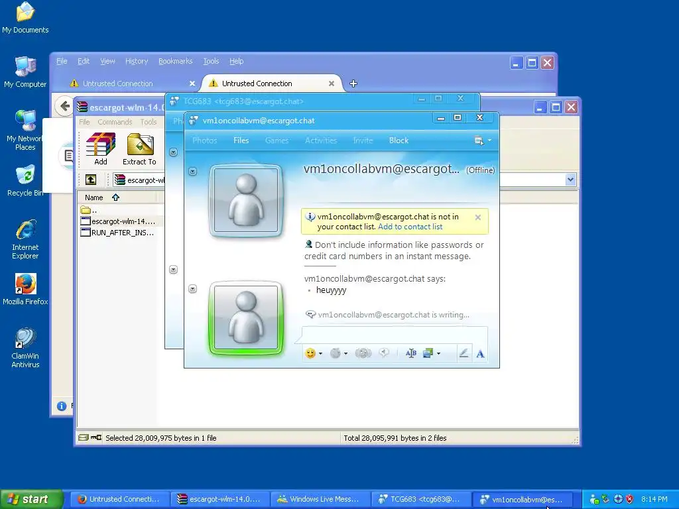Go up one folder level in WinRAR
This screenshot has width=679, height=509.
[91, 180]
